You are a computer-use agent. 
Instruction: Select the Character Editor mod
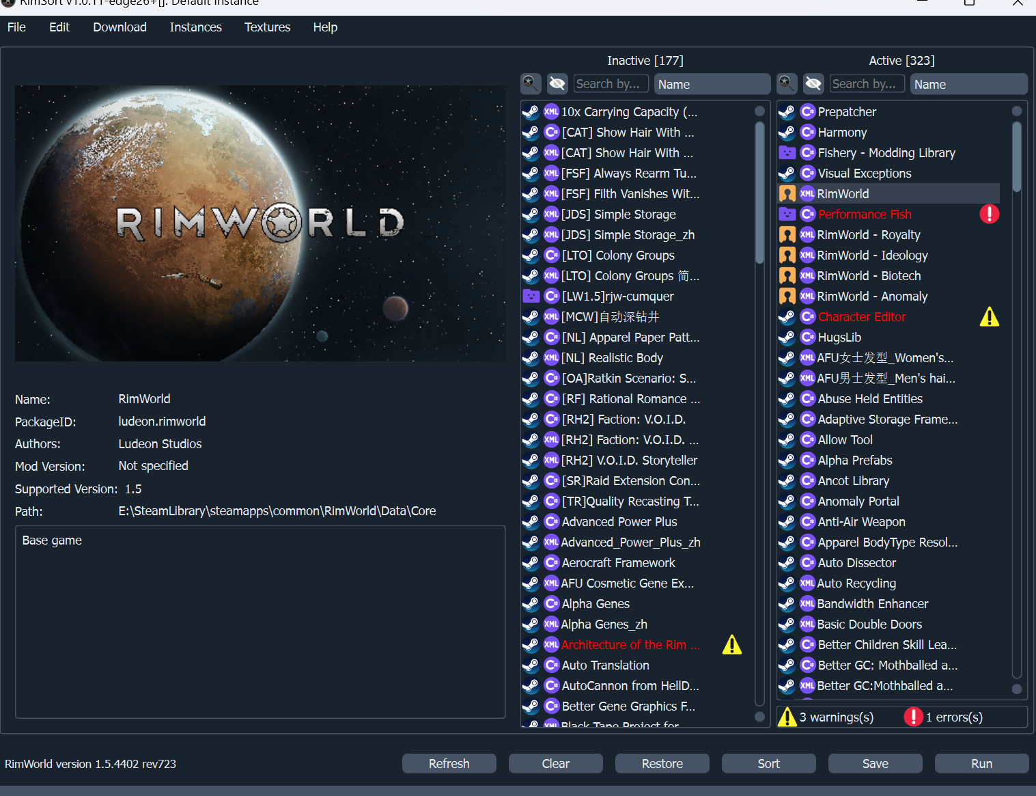click(x=888, y=316)
